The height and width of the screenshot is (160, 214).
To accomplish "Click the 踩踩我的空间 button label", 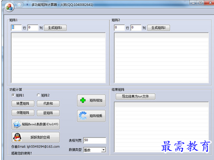I will click(40, 137).
